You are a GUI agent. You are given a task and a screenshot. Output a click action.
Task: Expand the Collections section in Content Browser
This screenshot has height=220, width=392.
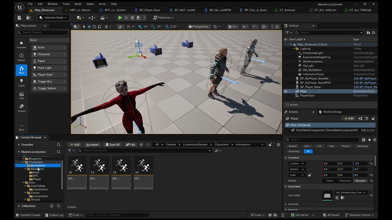click(19, 206)
